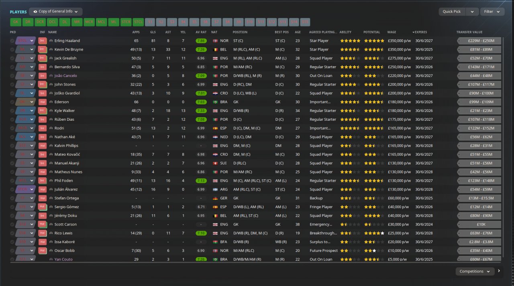Click Switzerland flag in Manuel Akanji's row
514x286 pixels.
[x=215, y=163]
